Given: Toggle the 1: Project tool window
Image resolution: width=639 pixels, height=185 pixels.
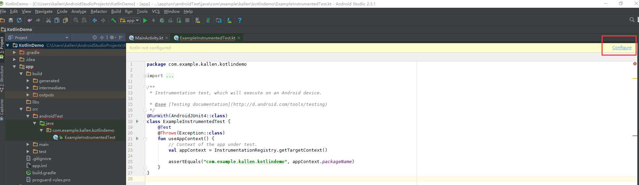Looking at the screenshot, I should 2,45.
